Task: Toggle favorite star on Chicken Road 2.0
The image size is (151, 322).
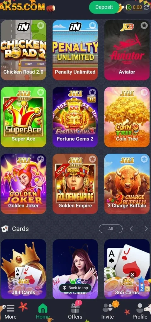Action: click(x=41, y=25)
